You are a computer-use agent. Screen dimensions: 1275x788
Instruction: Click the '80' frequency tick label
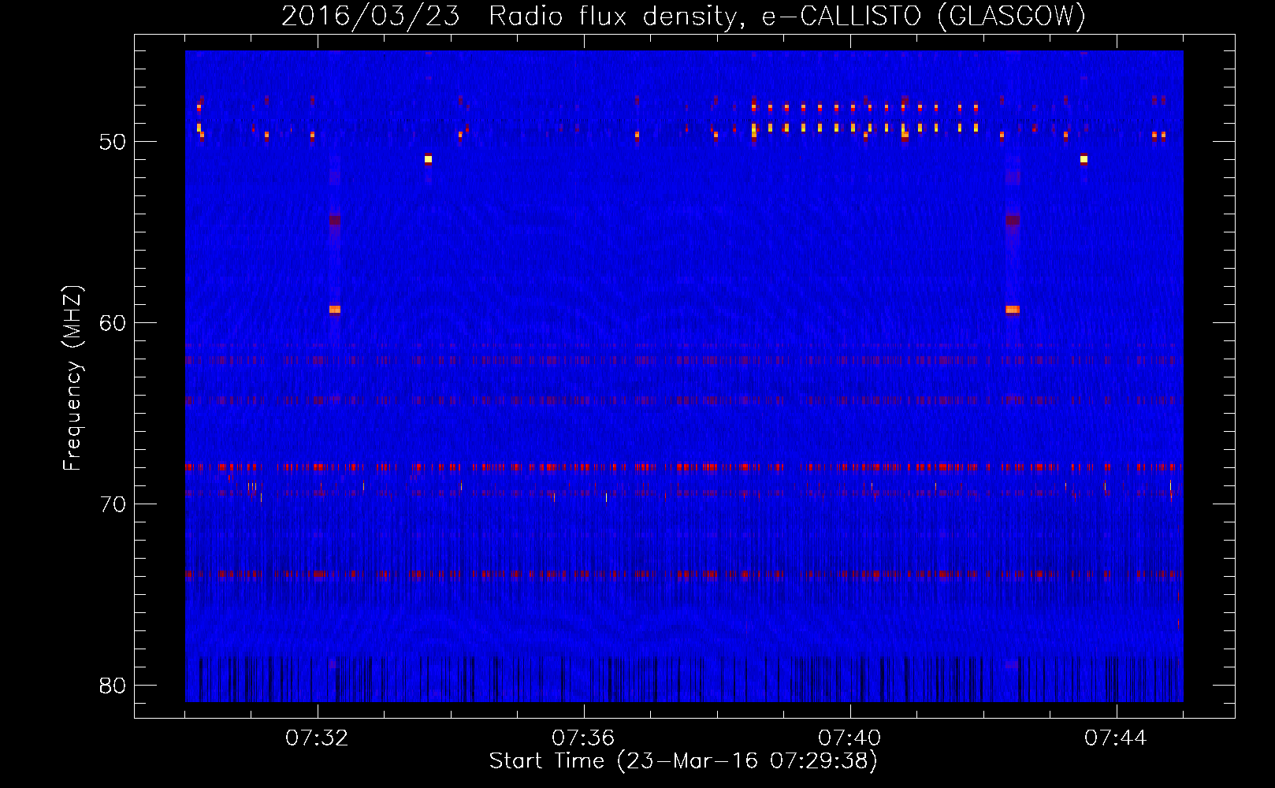pos(113,686)
